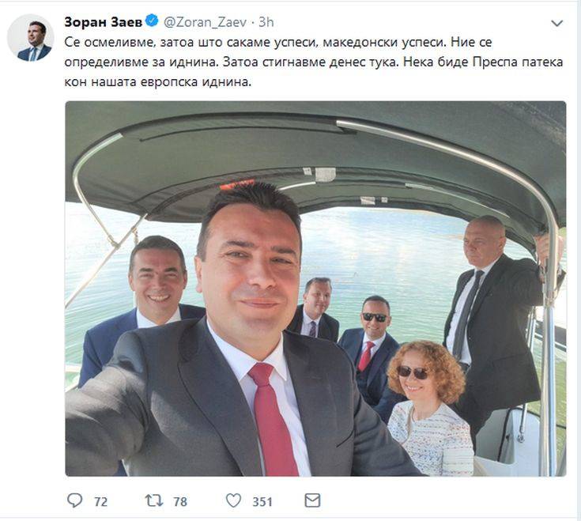Click the @Zoran_Zaev handle
Image resolution: width=581 pixels, height=521 pixels.
[205, 22]
